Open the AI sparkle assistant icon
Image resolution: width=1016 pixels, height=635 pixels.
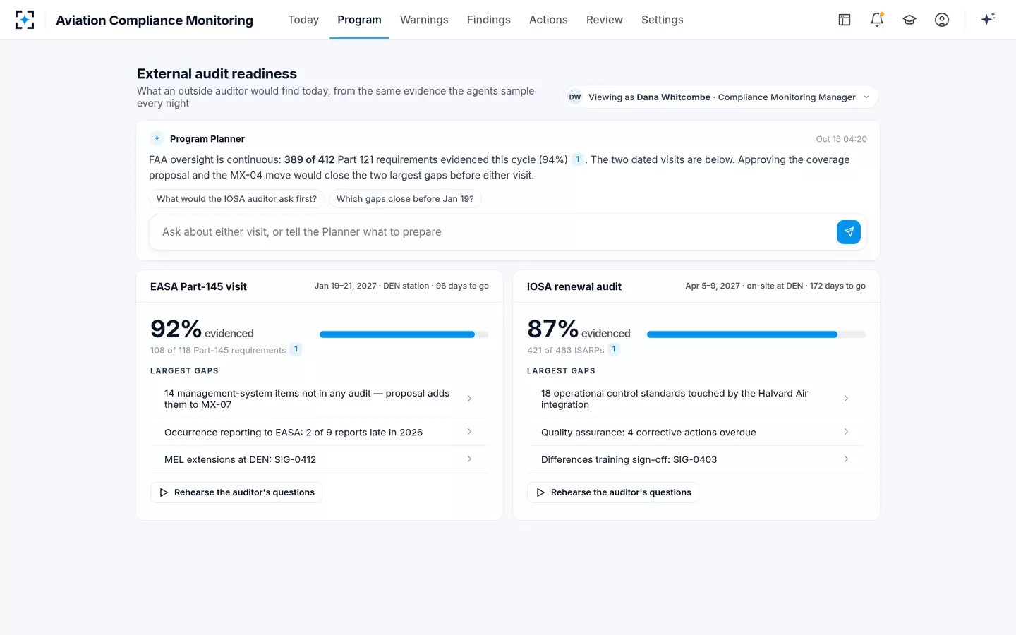988,19
